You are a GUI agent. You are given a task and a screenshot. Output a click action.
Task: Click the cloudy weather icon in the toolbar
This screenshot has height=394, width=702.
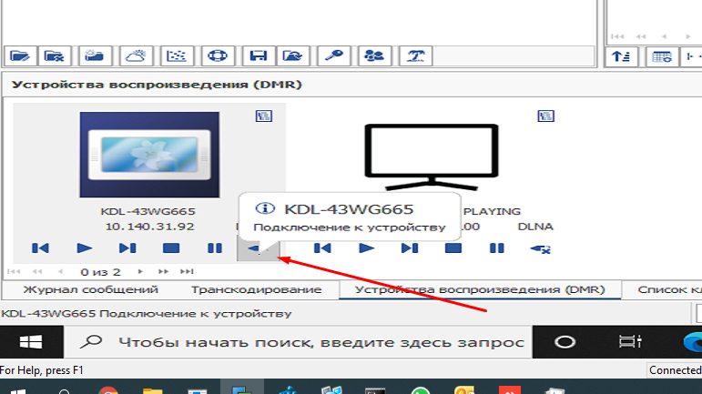pos(137,56)
